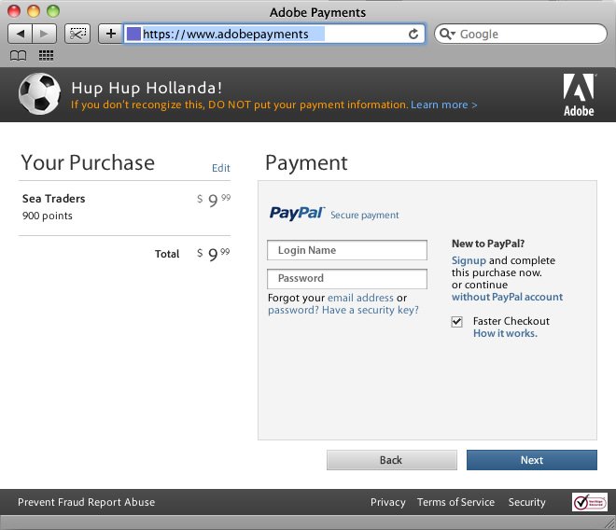Close the Adobe Payments window
This screenshot has width=616, height=530.
(14, 11)
